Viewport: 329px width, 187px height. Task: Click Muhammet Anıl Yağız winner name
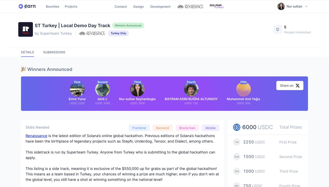[x=243, y=99]
